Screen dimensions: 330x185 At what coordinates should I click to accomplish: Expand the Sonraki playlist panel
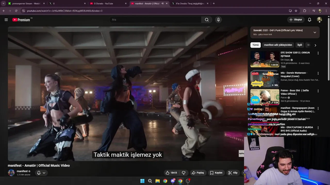[315, 32]
